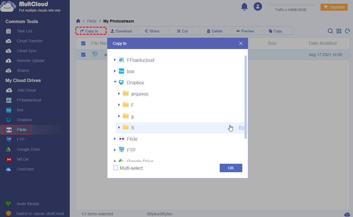Select the arquivos folder

point(140,94)
